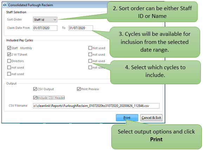
Task: Uncheck the 2 W TSheet pay cycle
Action: tap(9, 54)
